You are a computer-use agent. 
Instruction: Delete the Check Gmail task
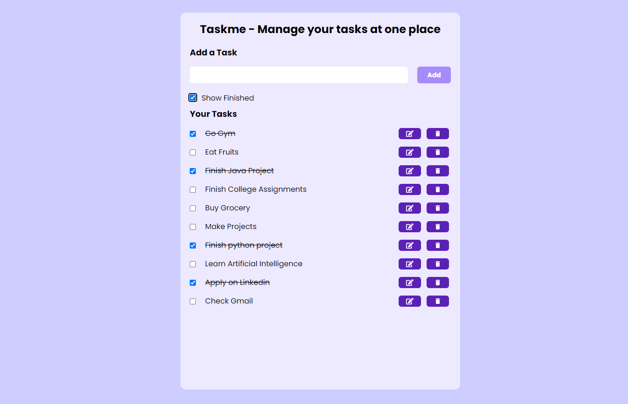(x=438, y=301)
